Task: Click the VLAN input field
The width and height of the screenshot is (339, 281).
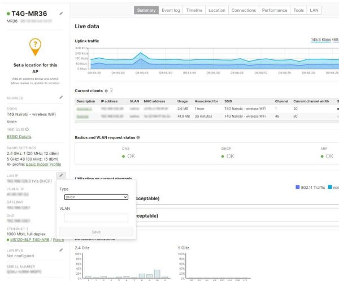Action: [96, 218]
